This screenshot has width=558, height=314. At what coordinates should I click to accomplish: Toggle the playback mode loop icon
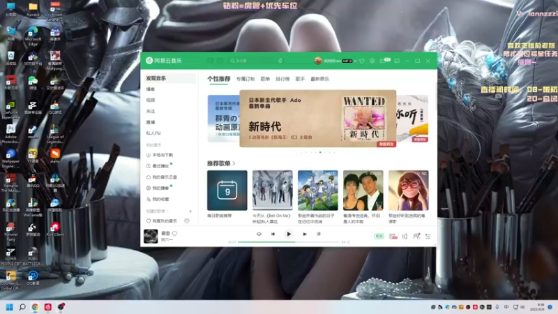(259, 234)
